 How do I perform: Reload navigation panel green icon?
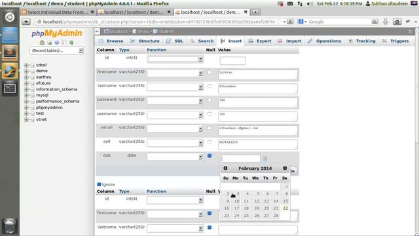[x=71, y=43]
